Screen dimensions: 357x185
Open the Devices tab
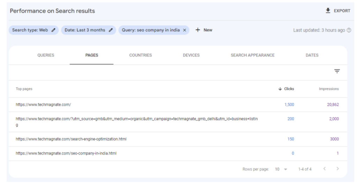coord(191,55)
